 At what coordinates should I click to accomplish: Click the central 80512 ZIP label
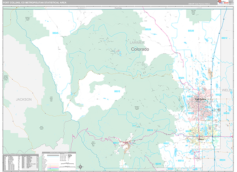(117, 91)
